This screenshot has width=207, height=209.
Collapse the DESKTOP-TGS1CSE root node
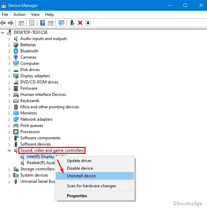[3, 32]
